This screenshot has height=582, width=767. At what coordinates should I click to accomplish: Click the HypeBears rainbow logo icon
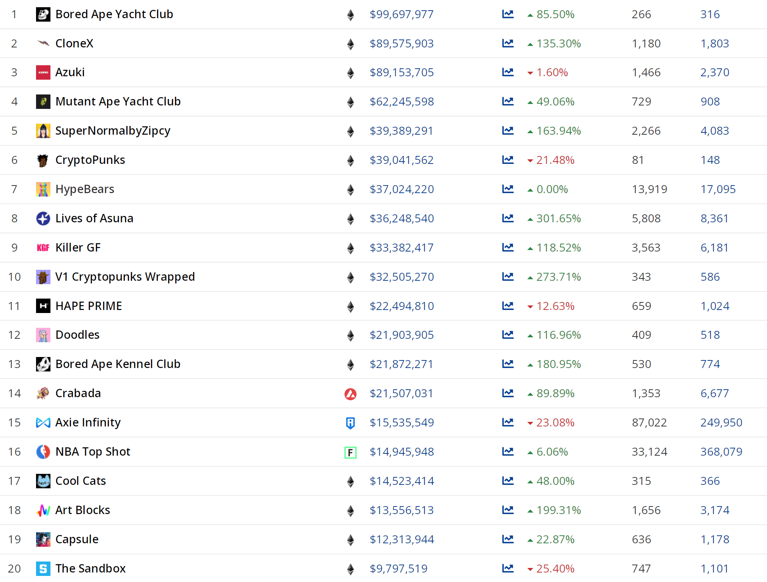[x=43, y=189]
